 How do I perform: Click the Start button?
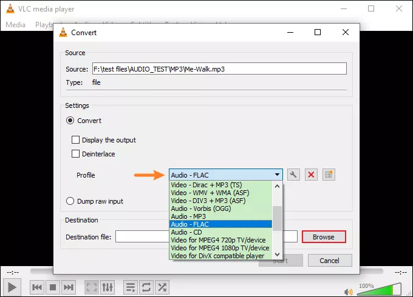pyautogui.click(x=281, y=261)
